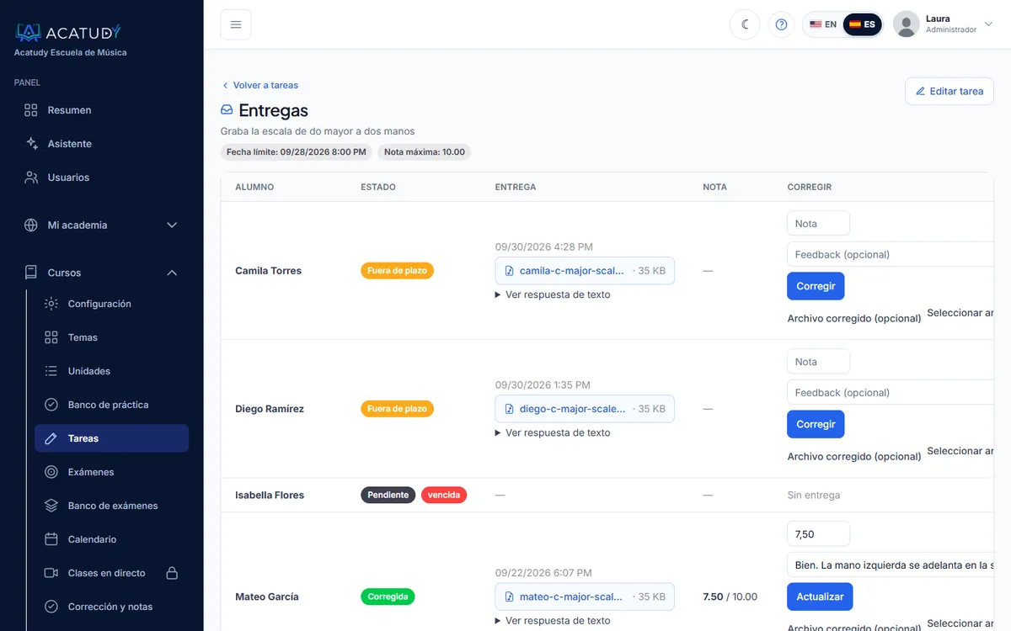Click Nota field for Diego Ramírez
Viewport: 1011px width, 631px height.
[x=818, y=362]
